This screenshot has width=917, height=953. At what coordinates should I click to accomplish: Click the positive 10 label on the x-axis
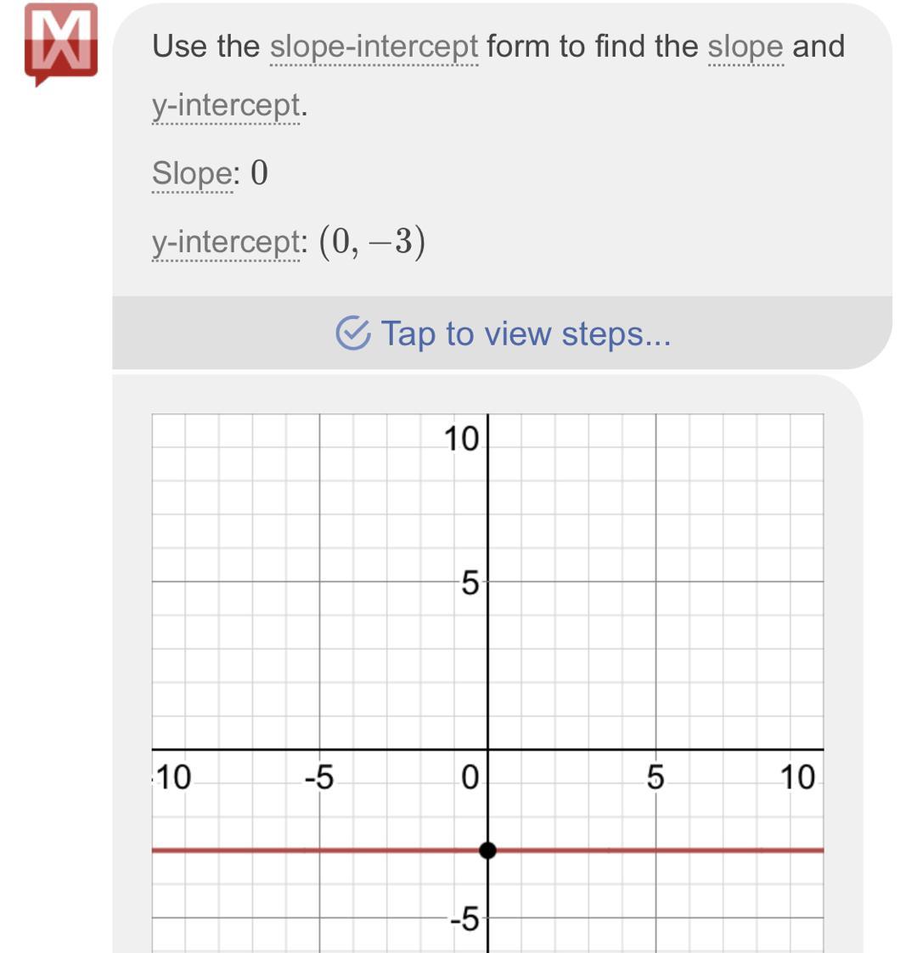coord(797,777)
